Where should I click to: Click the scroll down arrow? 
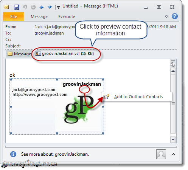click(173, 140)
